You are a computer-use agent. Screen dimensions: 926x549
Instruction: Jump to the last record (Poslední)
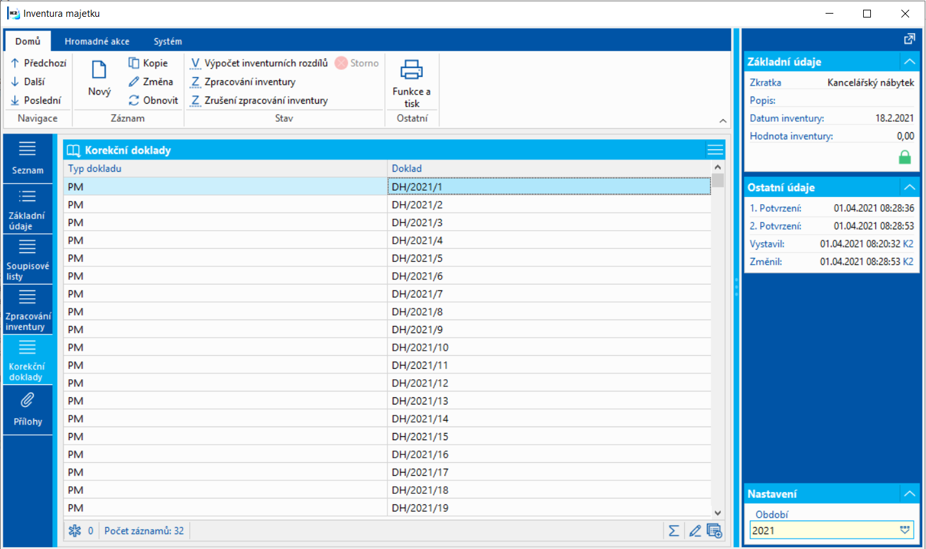pyautogui.click(x=36, y=100)
